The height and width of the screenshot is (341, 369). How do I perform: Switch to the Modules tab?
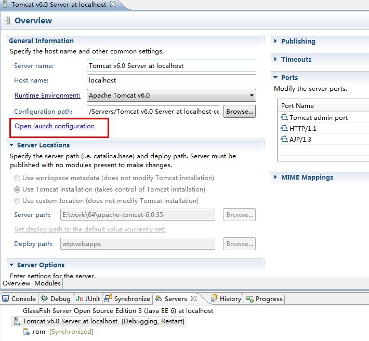point(47,283)
